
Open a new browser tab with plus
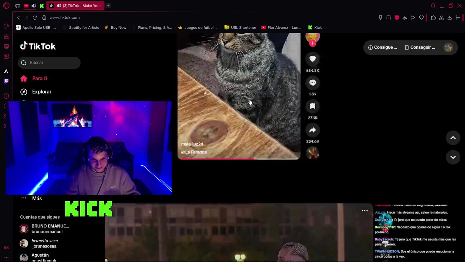pos(108,6)
